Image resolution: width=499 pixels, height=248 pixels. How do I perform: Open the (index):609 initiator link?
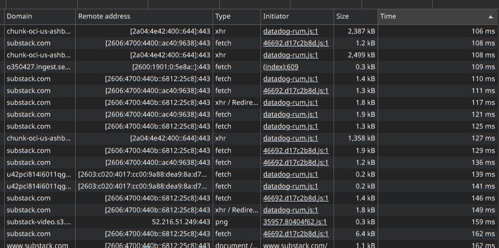(x=281, y=67)
